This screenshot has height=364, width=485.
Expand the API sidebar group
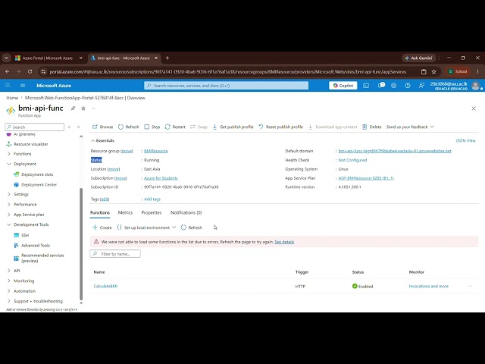point(14,271)
